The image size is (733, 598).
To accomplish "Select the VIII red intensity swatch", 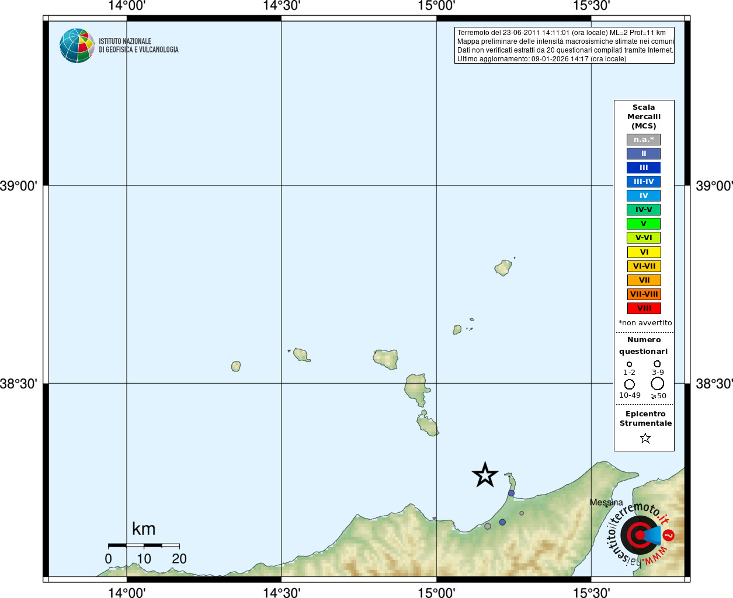I will [x=644, y=308].
